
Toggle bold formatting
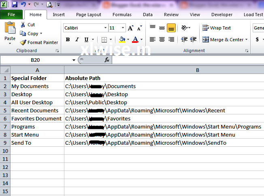(68, 40)
